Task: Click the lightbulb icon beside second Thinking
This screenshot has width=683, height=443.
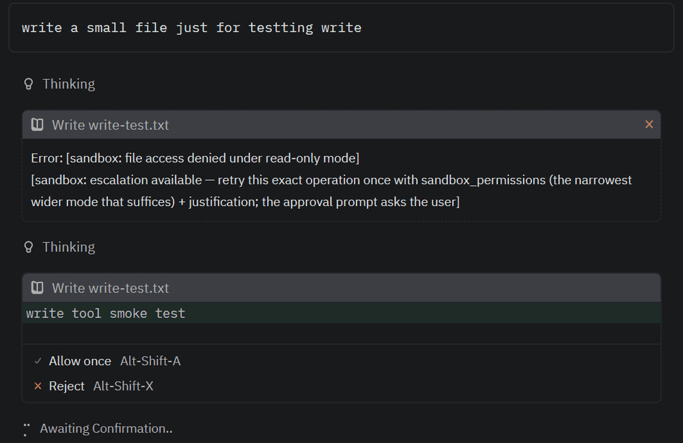Action: pos(28,247)
